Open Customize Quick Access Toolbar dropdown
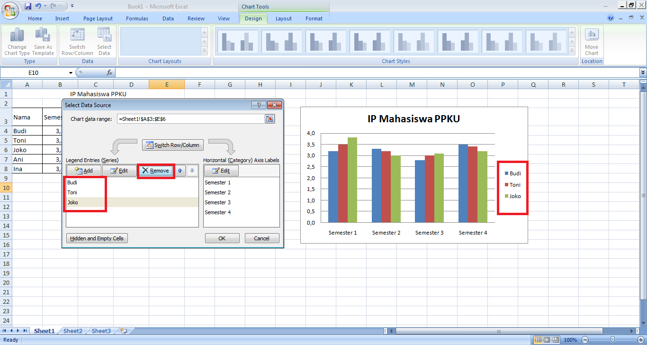The width and height of the screenshot is (647, 345). (72, 6)
